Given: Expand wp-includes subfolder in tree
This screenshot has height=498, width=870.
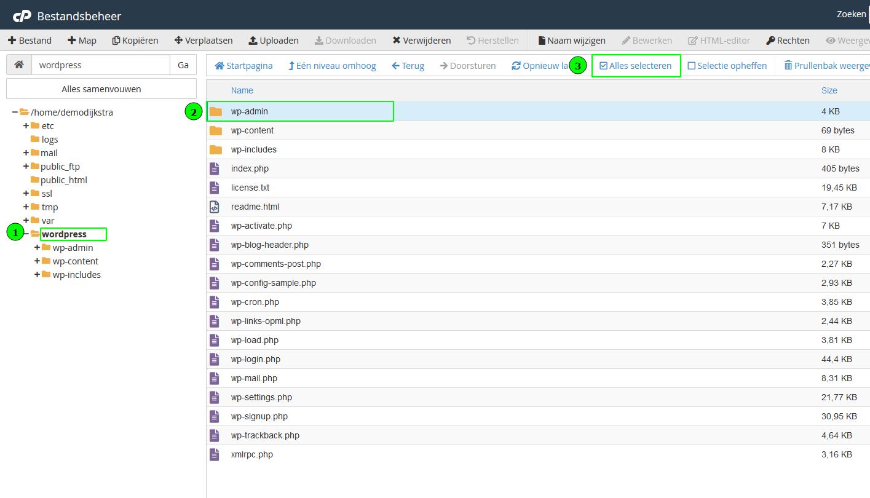Looking at the screenshot, I should click(x=37, y=274).
